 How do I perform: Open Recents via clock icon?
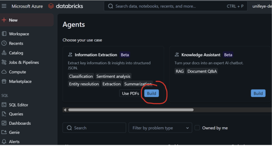tap(4, 43)
